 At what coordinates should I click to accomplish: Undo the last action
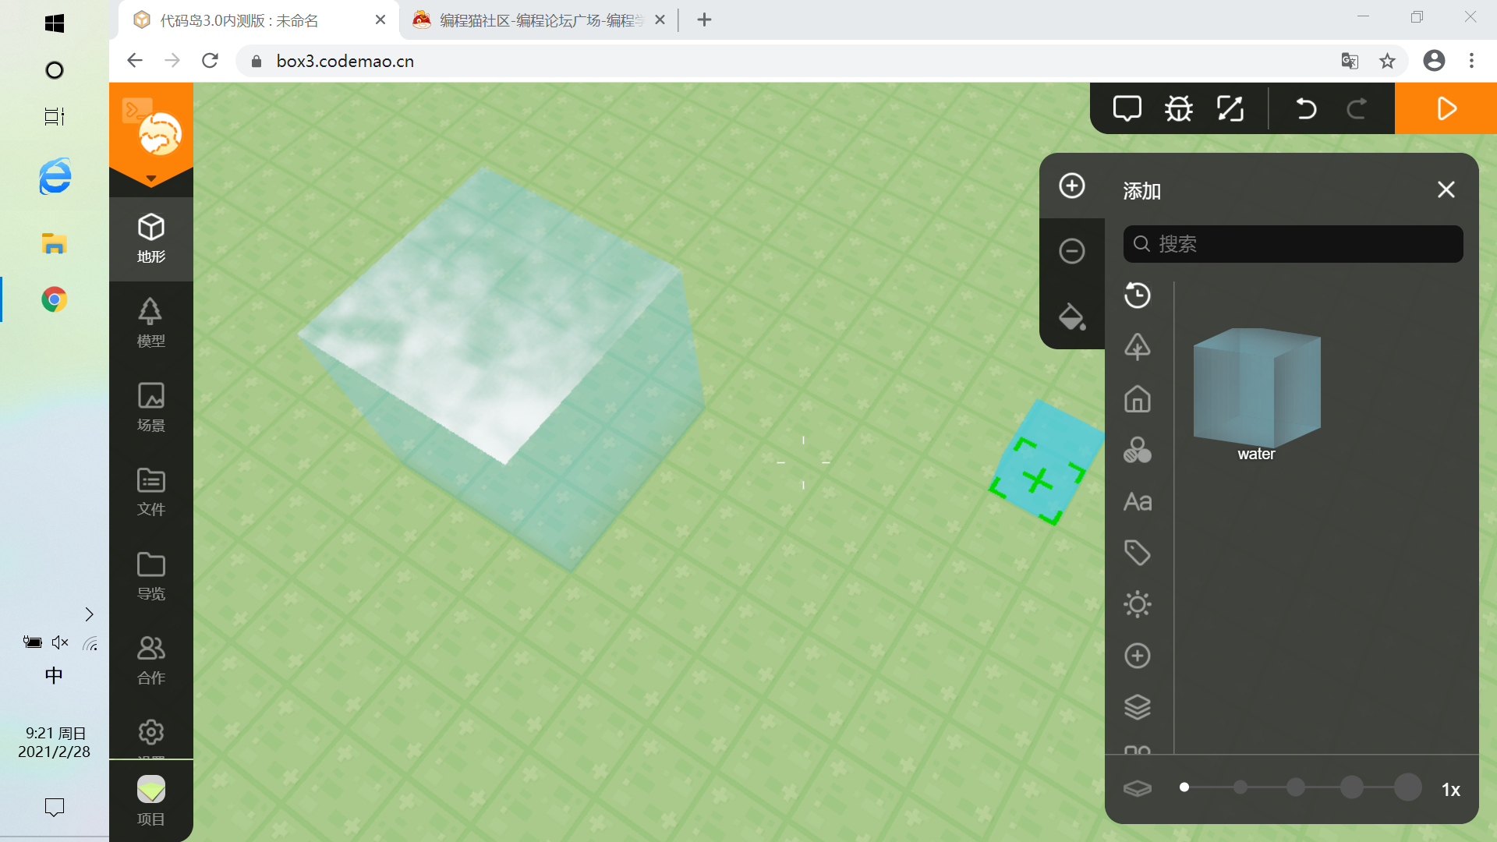1306,108
